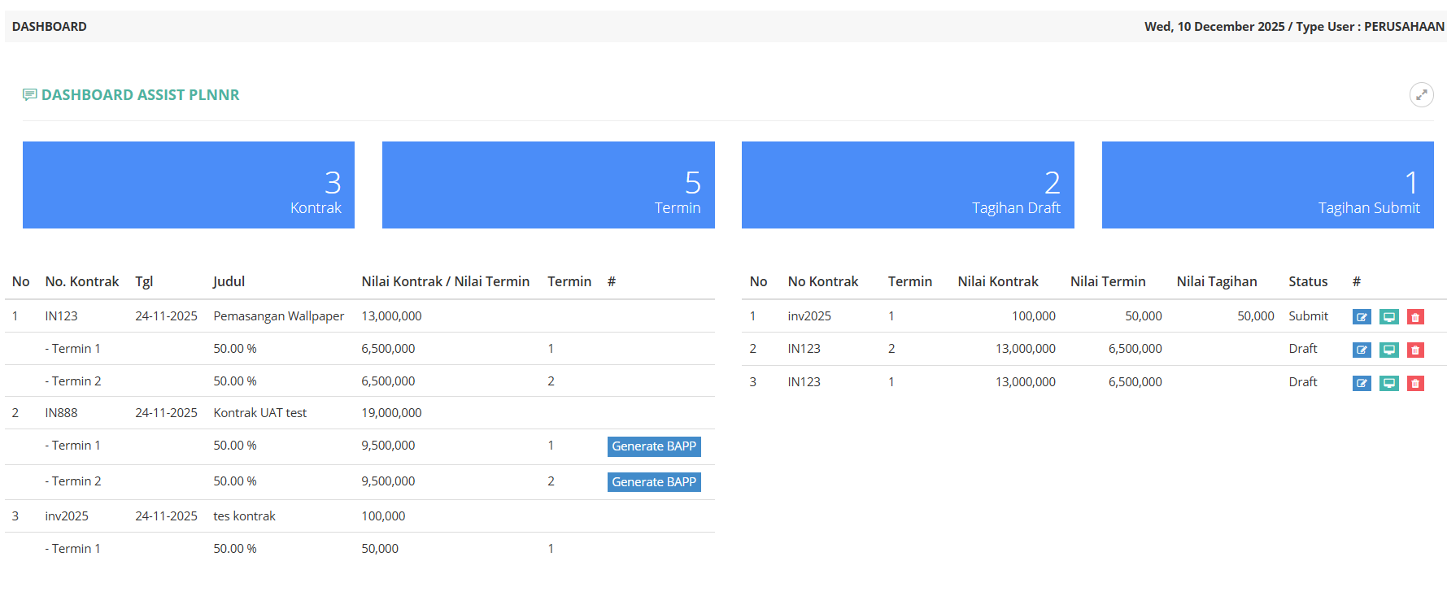
Task: Click the Status column header
Action: [1307, 281]
